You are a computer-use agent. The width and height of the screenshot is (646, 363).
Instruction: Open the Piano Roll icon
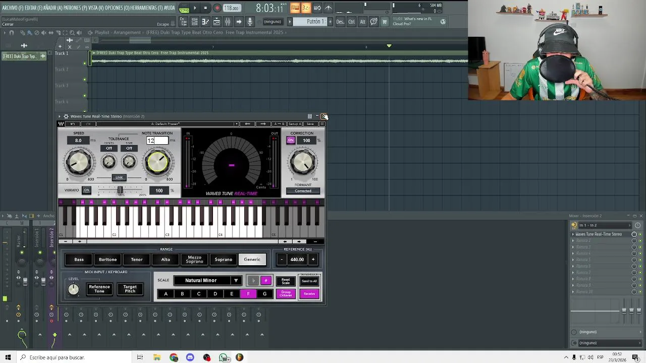click(x=205, y=22)
